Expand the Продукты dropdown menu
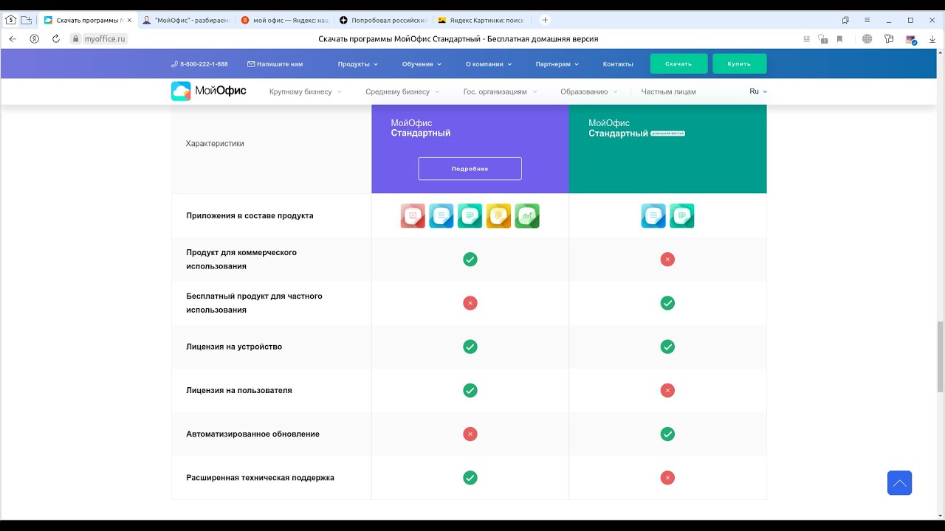The height and width of the screenshot is (531, 945). [x=357, y=64]
